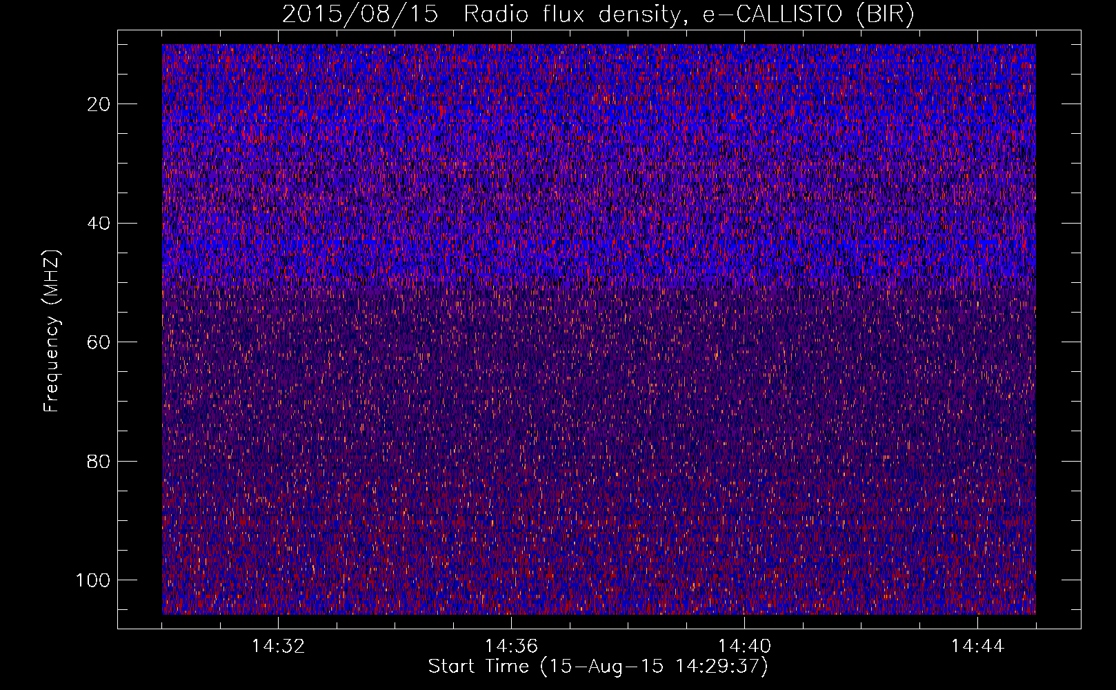This screenshot has width=1116, height=690.
Task: Click the 14:40 time tick label
Action: [744, 647]
